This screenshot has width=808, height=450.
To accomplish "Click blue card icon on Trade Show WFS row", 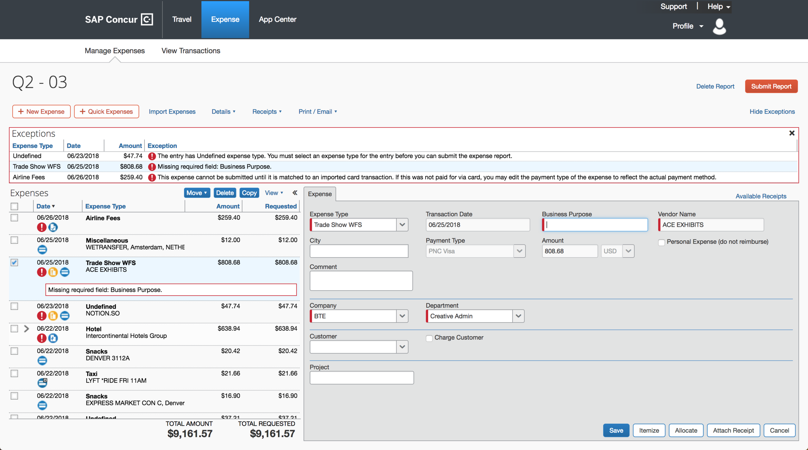I will click(x=65, y=272).
